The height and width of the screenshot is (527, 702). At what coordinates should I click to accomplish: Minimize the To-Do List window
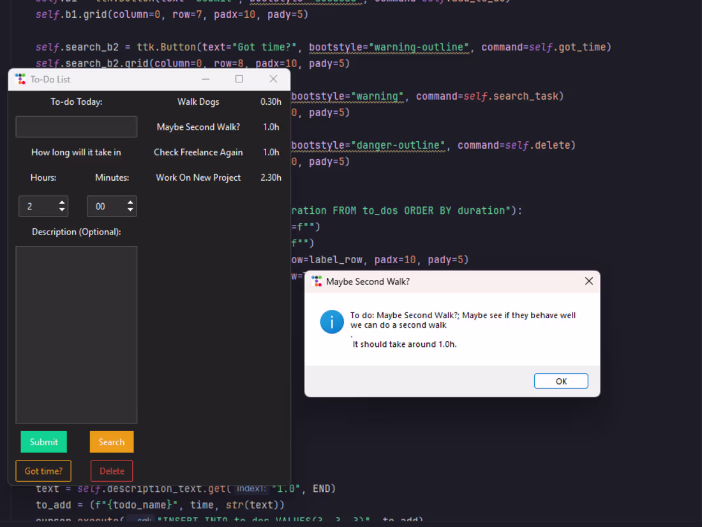click(x=205, y=79)
